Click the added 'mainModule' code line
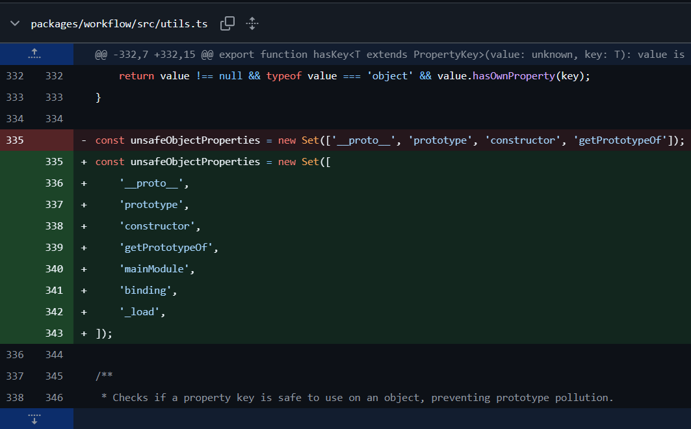 point(157,269)
